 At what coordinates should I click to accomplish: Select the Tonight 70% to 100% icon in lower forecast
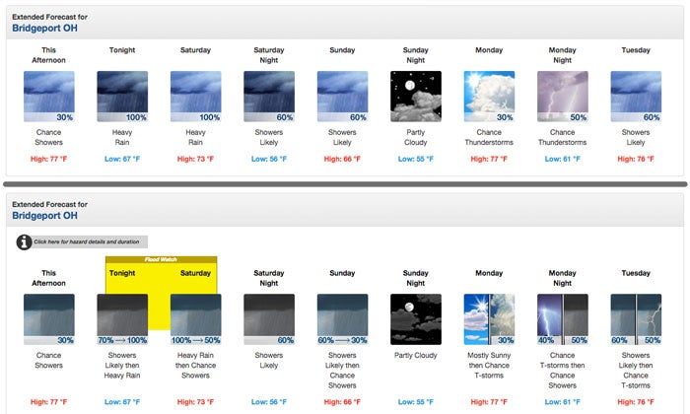point(122,318)
